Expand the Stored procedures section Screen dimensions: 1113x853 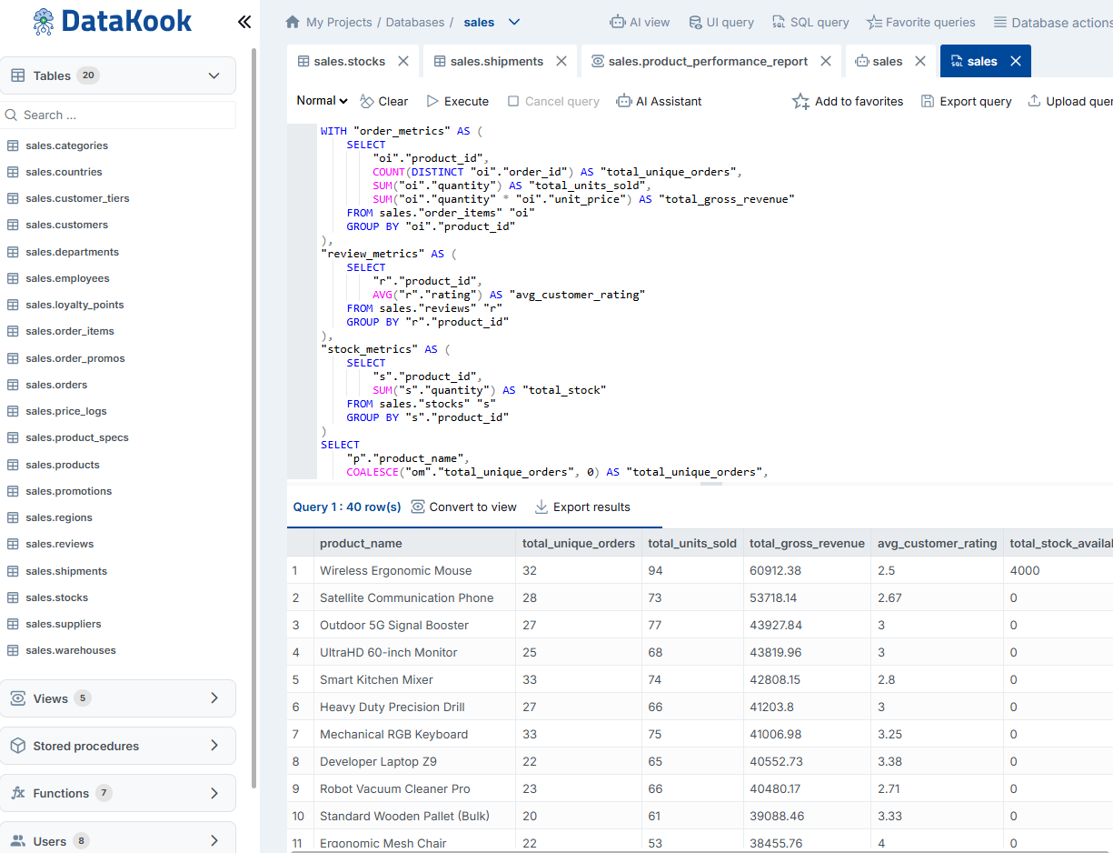click(x=118, y=745)
